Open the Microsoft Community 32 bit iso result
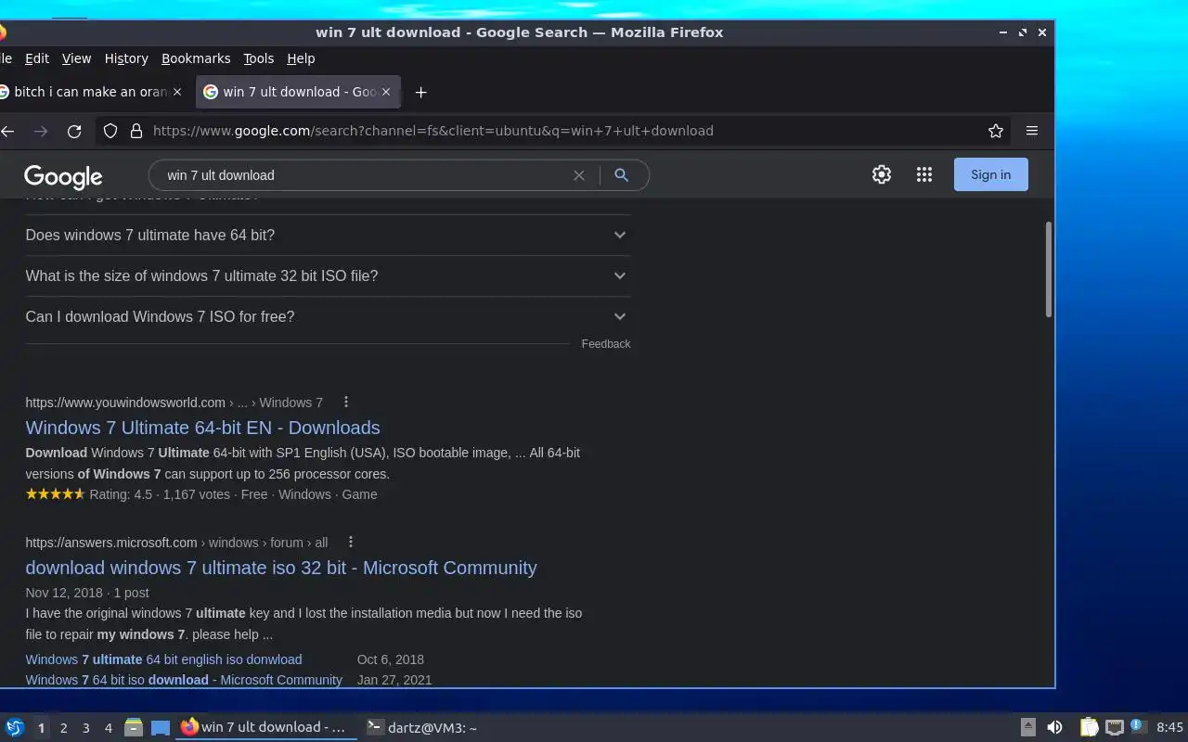1188x742 pixels. (281, 568)
